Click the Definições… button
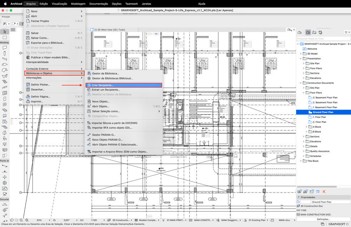 [x=324, y=219]
